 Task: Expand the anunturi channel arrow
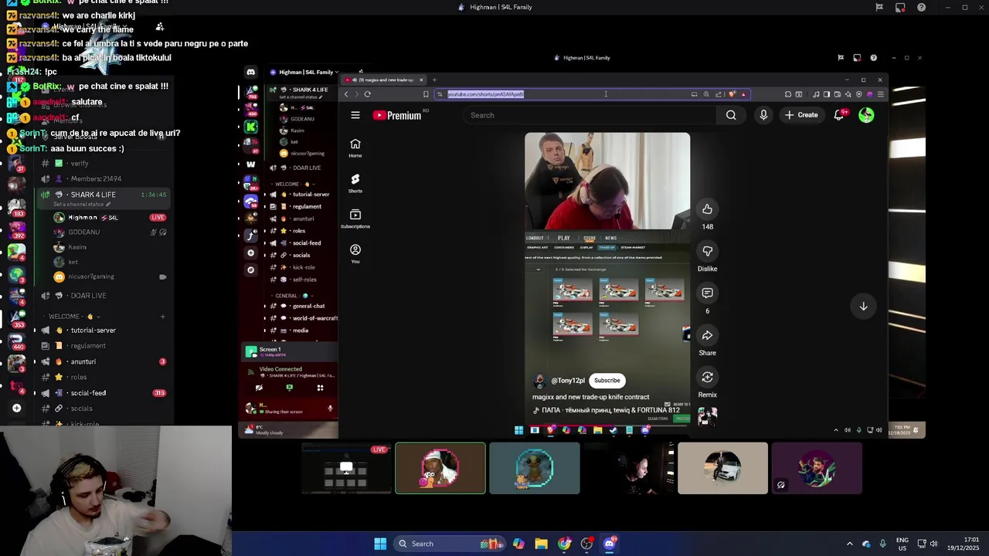coord(34,361)
